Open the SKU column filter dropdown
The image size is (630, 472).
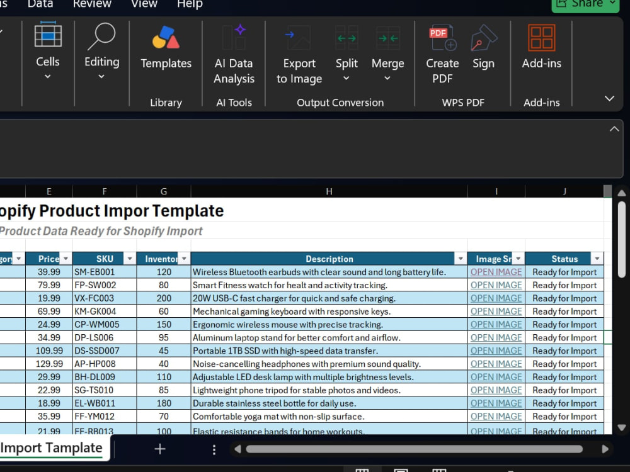click(129, 259)
